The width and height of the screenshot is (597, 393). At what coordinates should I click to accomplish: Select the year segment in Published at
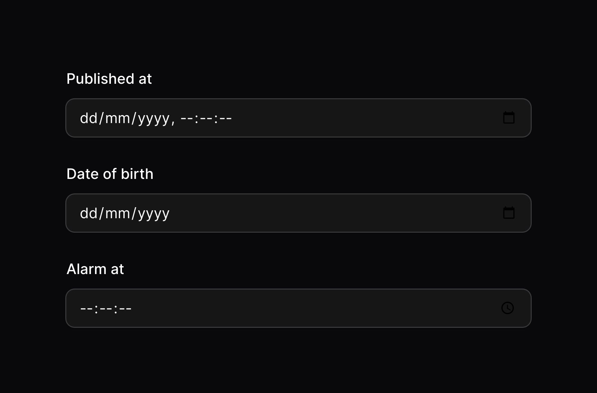(154, 119)
